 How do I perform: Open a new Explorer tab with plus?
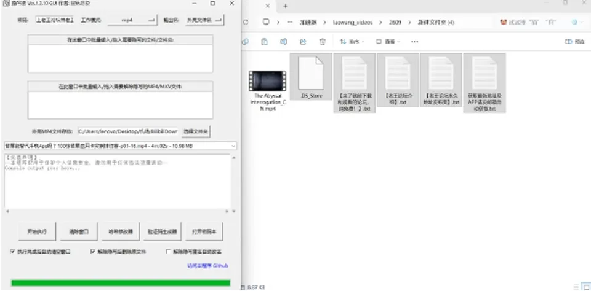coord(285,6)
